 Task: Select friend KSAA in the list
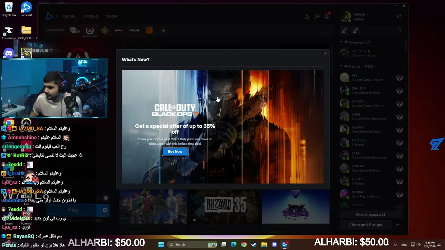coord(371,155)
